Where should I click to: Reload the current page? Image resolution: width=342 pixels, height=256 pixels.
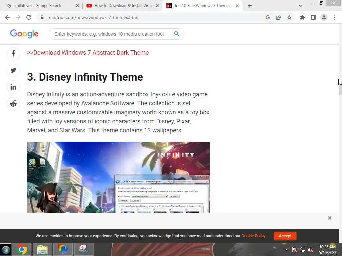[29, 17]
